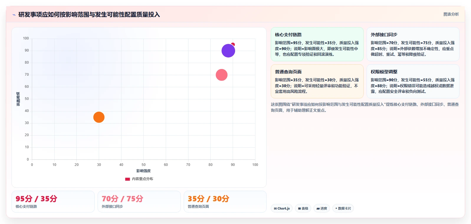Click the sparkle icon in 数据卡片 tag
This screenshot has width=471, height=224.
point(336,208)
